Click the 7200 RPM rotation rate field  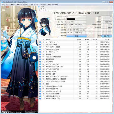[x=107, y=22]
